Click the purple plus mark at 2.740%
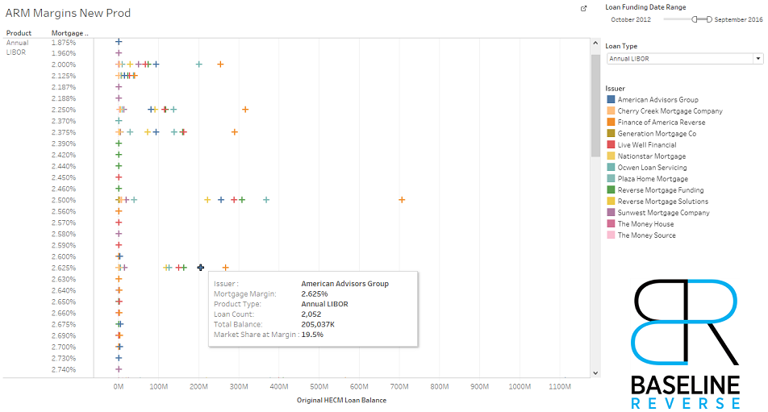Viewport: 768px width, 412px height. click(x=119, y=369)
